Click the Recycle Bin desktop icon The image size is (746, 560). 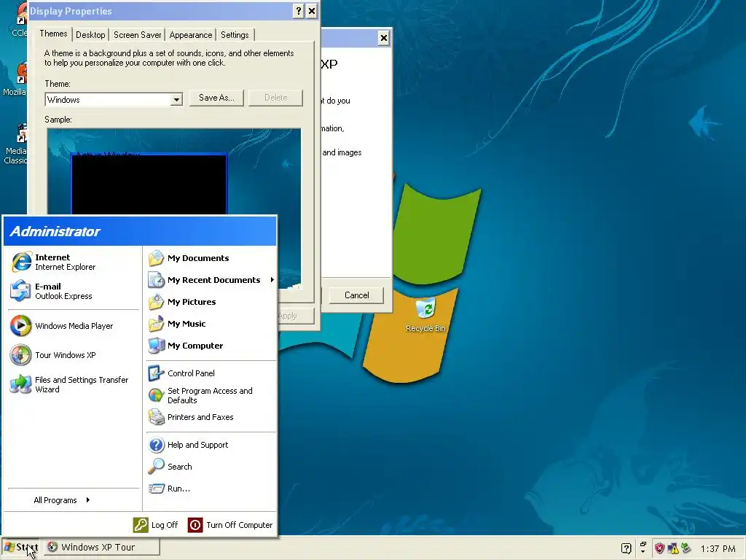[425, 315]
